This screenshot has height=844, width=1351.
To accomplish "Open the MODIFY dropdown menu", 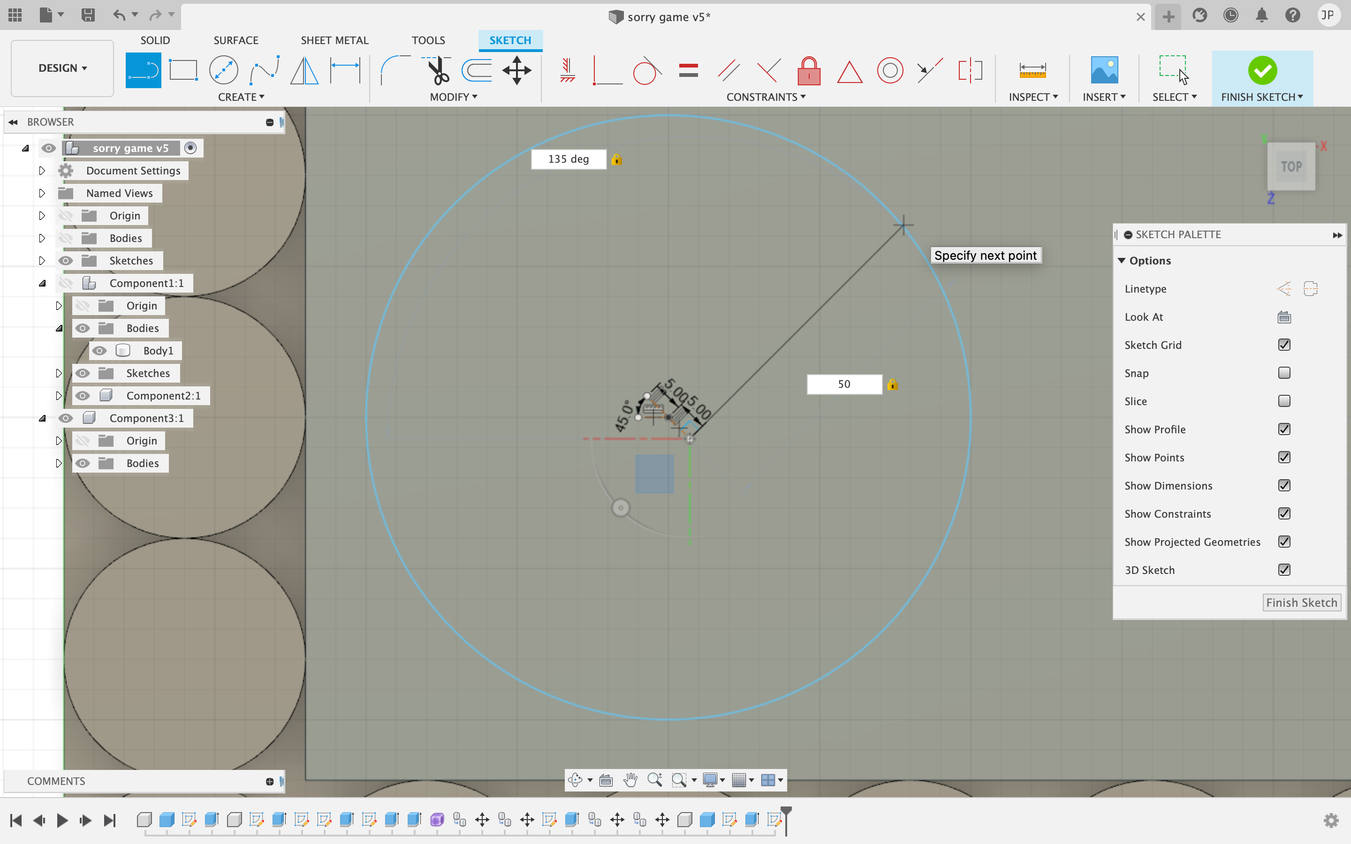I will click(453, 97).
